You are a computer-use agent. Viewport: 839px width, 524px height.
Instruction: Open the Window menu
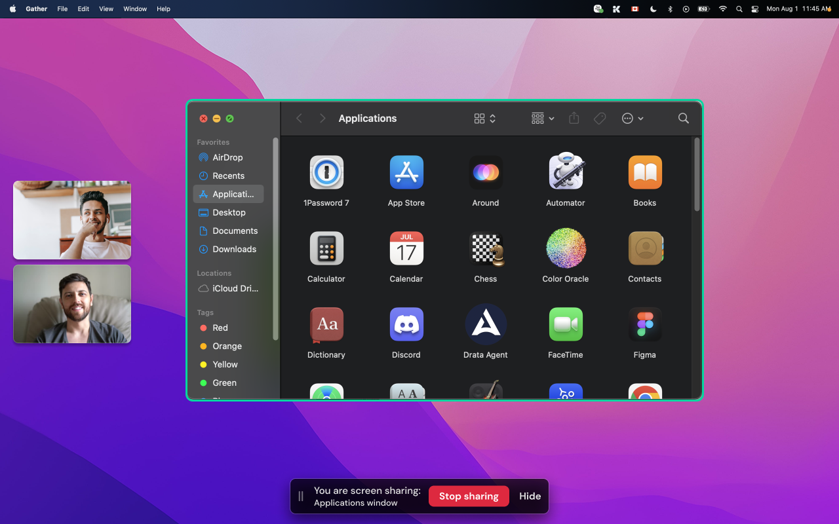(134, 9)
